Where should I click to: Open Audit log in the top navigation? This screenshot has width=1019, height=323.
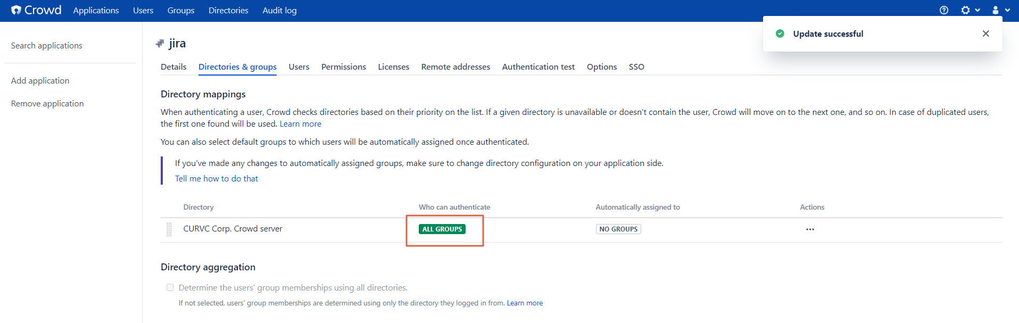(279, 11)
